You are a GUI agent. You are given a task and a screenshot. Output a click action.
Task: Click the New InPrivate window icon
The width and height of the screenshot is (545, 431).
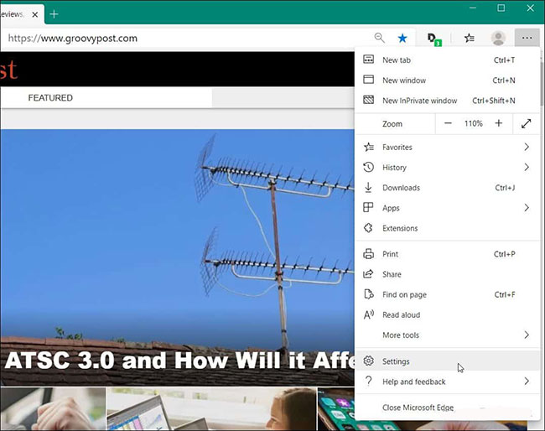368,100
